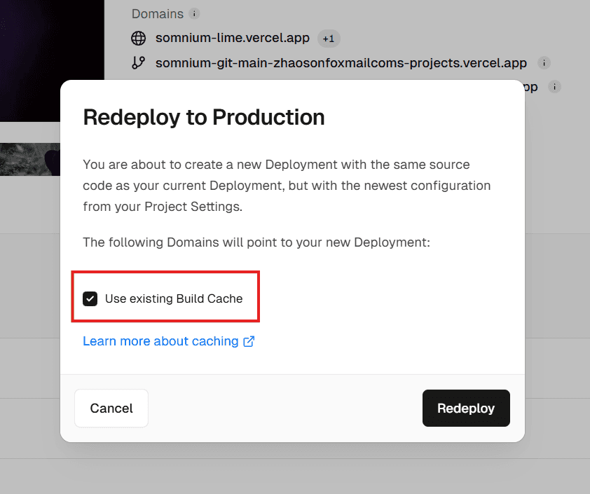Click info icon after somnium-git-main domain
This screenshot has width=590, height=494.
click(x=544, y=63)
